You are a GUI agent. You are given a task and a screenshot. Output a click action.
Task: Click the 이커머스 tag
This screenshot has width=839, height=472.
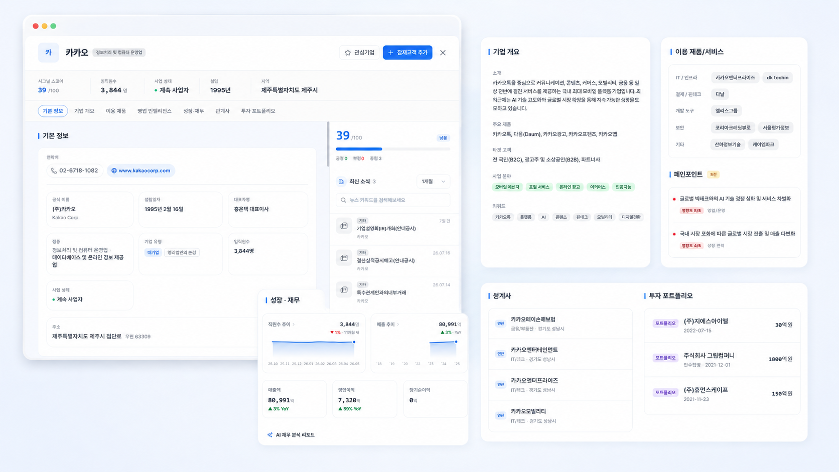598,187
